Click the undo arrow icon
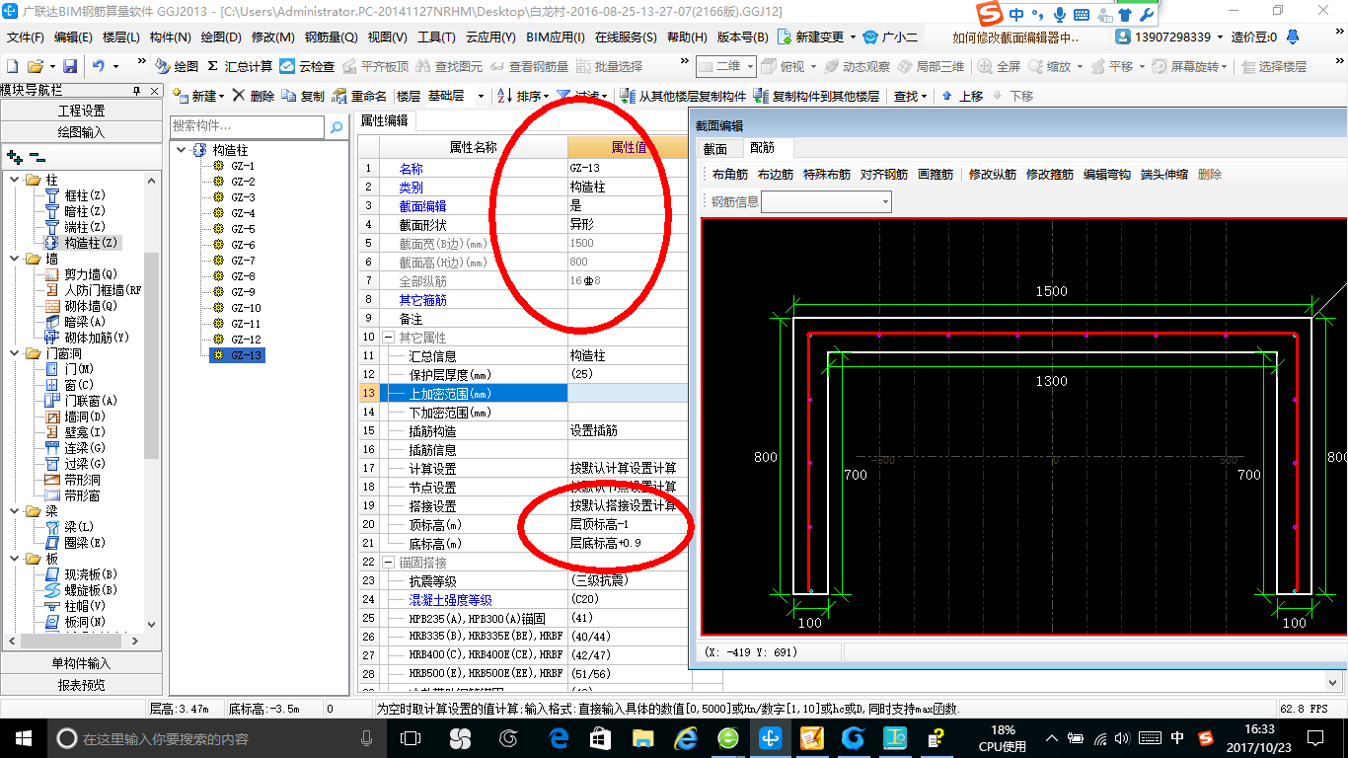Screen dimensions: 1348x758 click(99, 66)
